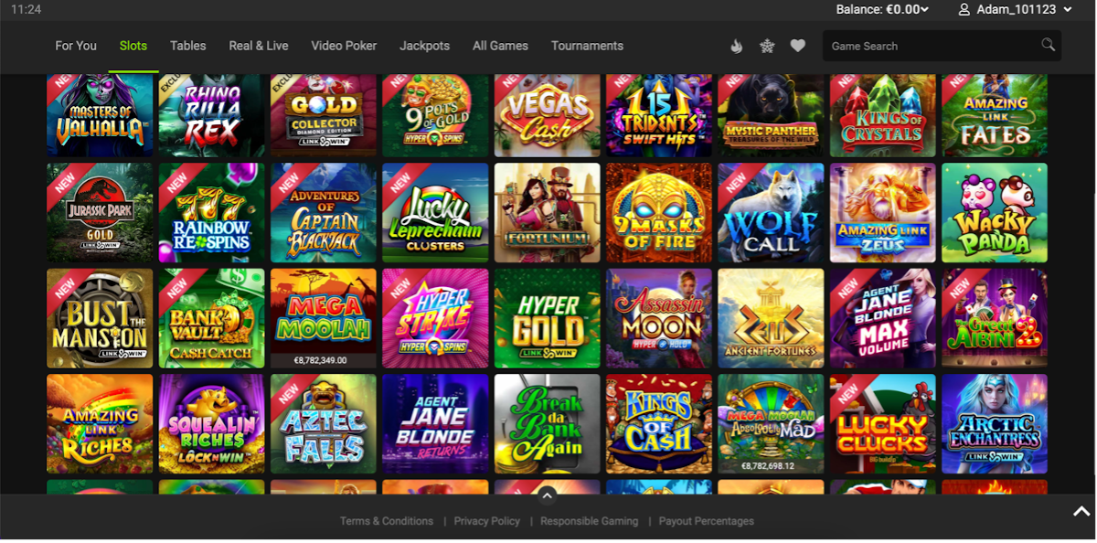Switch to the Tables tab

(x=187, y=46)
